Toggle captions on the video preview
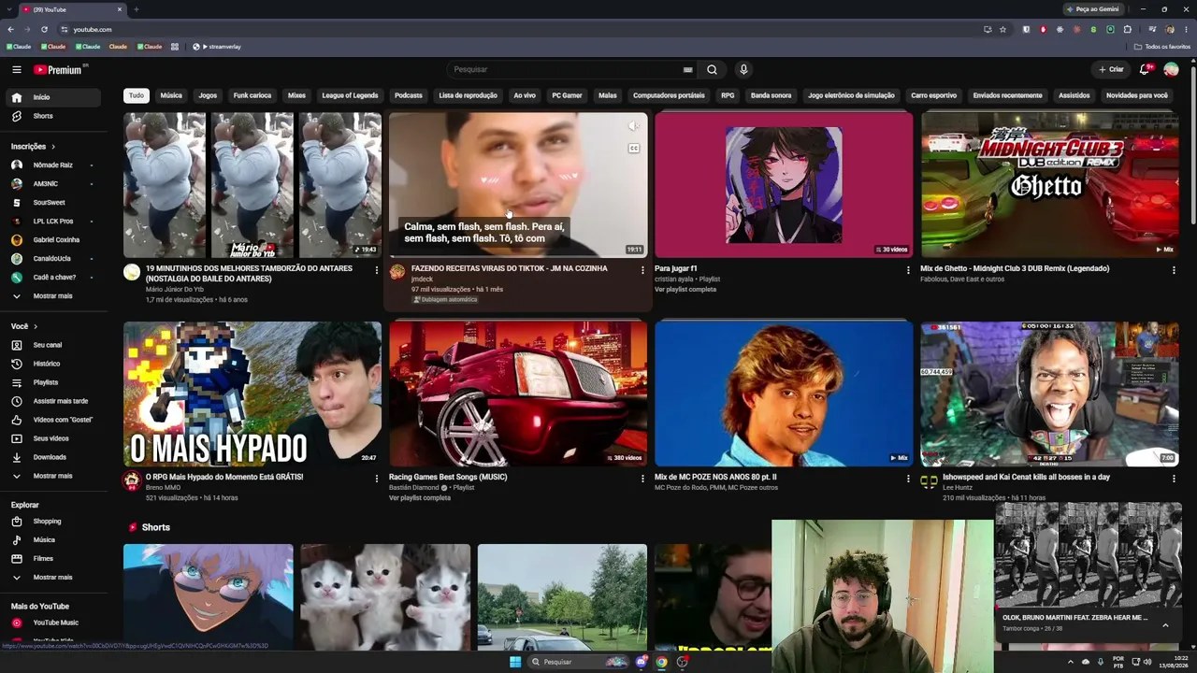This screenshot has width=1197, height=673. coord(633,148)
